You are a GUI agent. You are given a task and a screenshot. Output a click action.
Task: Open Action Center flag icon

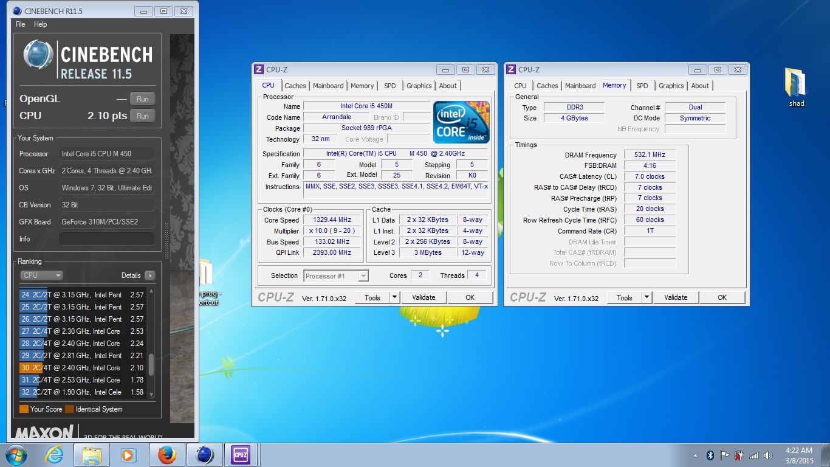(724, 455)
